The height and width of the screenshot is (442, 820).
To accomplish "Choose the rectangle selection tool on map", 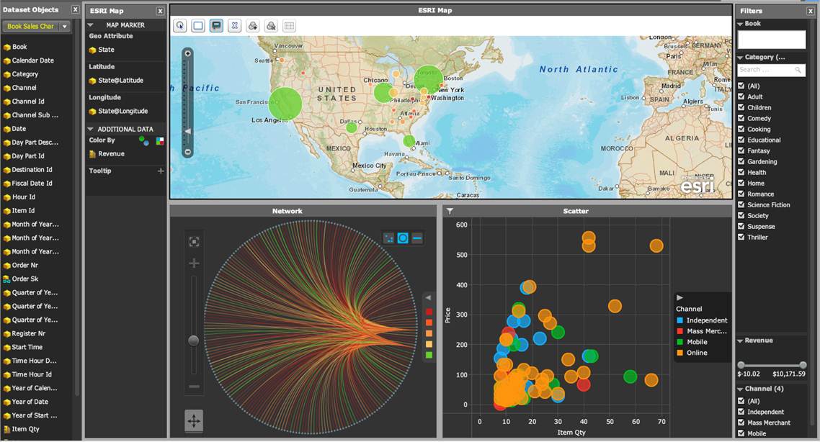I will (198, 26).
